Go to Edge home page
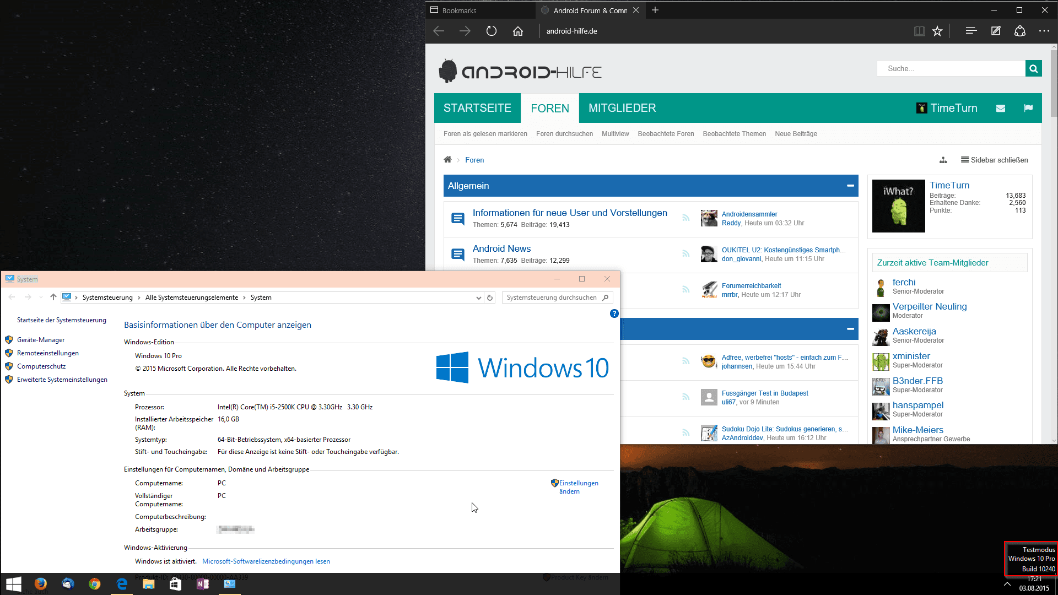Image resolution: width=1058 pixels, height=595 pixels. click(x=518, y=31)
